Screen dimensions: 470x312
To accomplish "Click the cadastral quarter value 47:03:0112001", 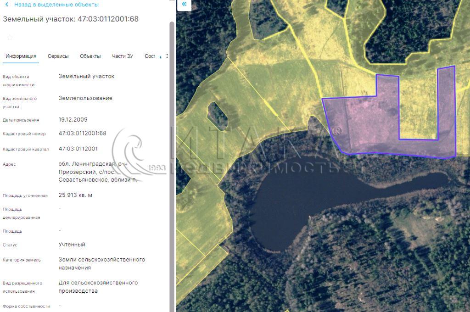I will 78,149.
